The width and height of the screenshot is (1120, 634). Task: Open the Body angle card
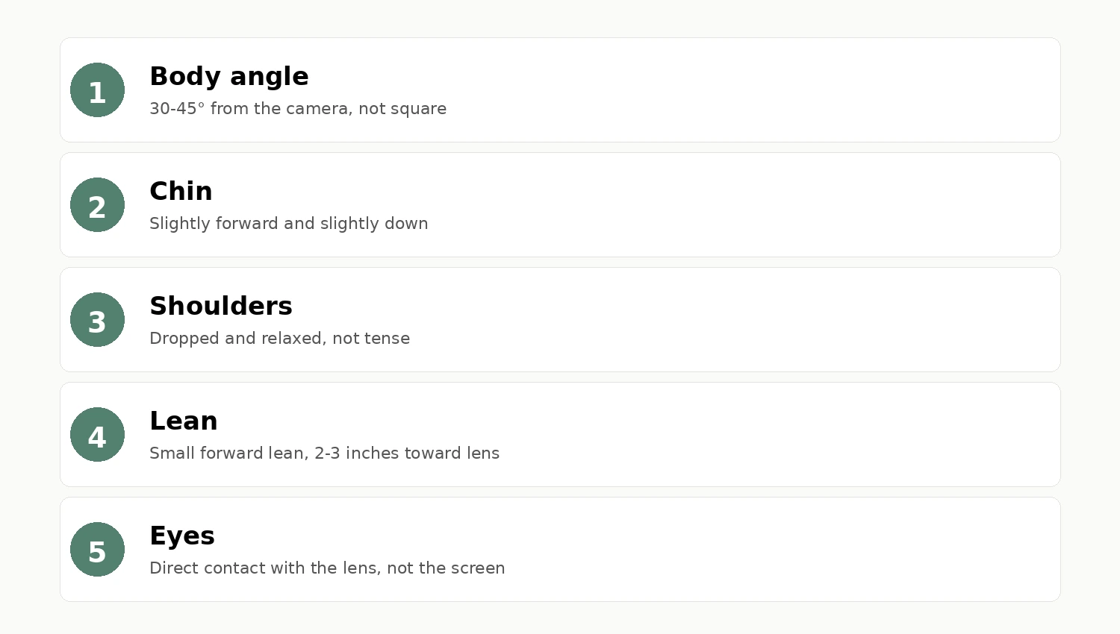click(560, 90)
